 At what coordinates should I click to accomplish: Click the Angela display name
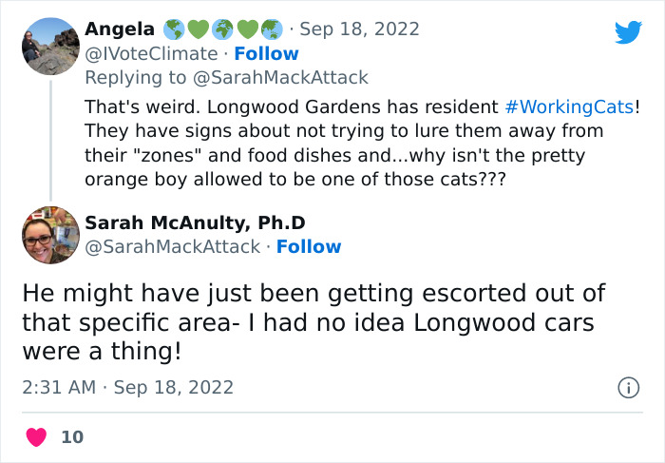[120, 29]
